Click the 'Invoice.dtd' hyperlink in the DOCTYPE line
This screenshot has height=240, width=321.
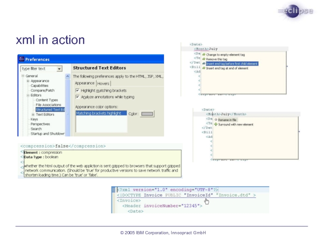233,195
